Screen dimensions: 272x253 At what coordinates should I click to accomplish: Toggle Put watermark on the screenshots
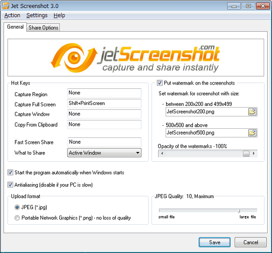tap(160, 83)
